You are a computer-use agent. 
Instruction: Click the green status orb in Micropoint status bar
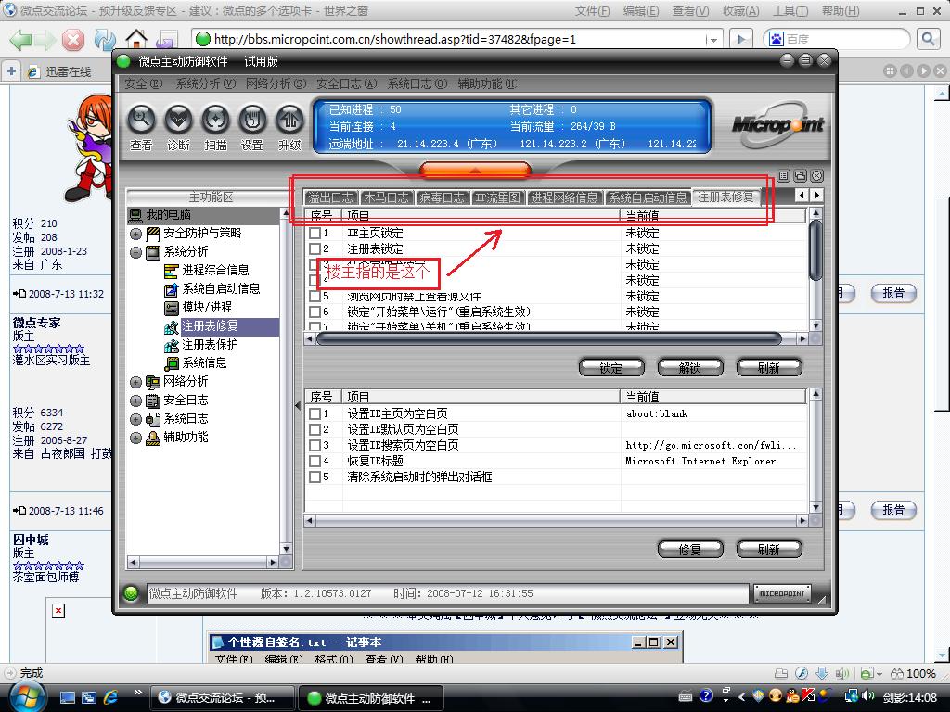coord(131,593)
